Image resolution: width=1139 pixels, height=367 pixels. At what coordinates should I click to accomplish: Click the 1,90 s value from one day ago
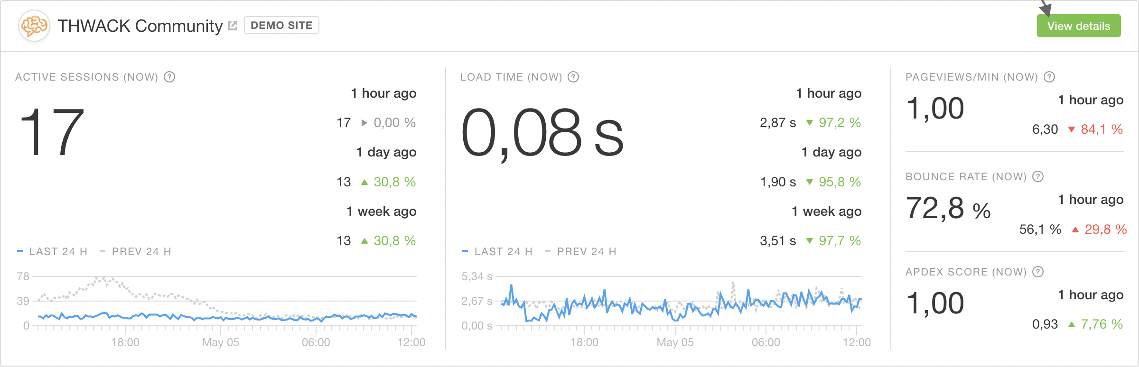pos(778,182)
